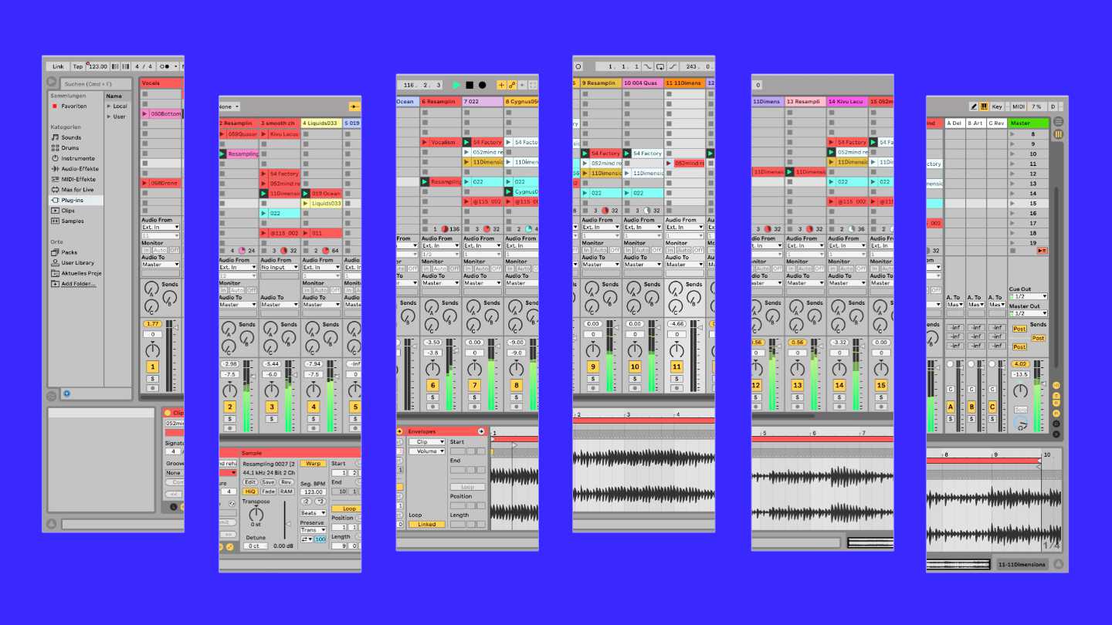This screenshot has width=1112, height=625.
Task: Solo track 3 with the S button
Action: [x=271, y=419]
